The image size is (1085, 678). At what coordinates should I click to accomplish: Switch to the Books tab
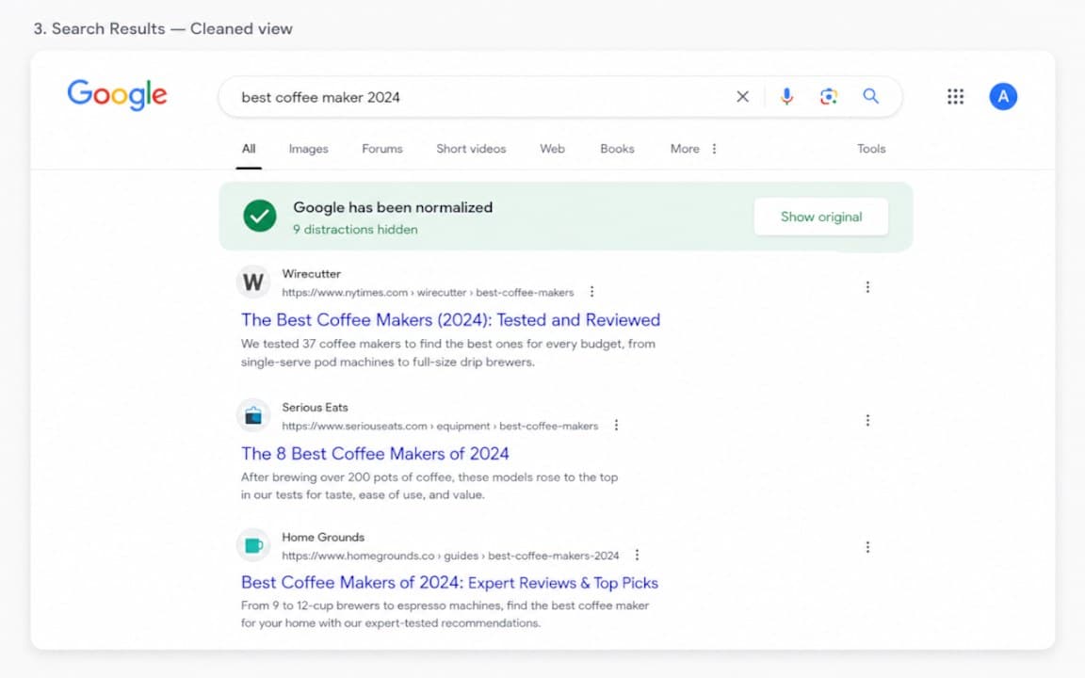click(617, 149)
